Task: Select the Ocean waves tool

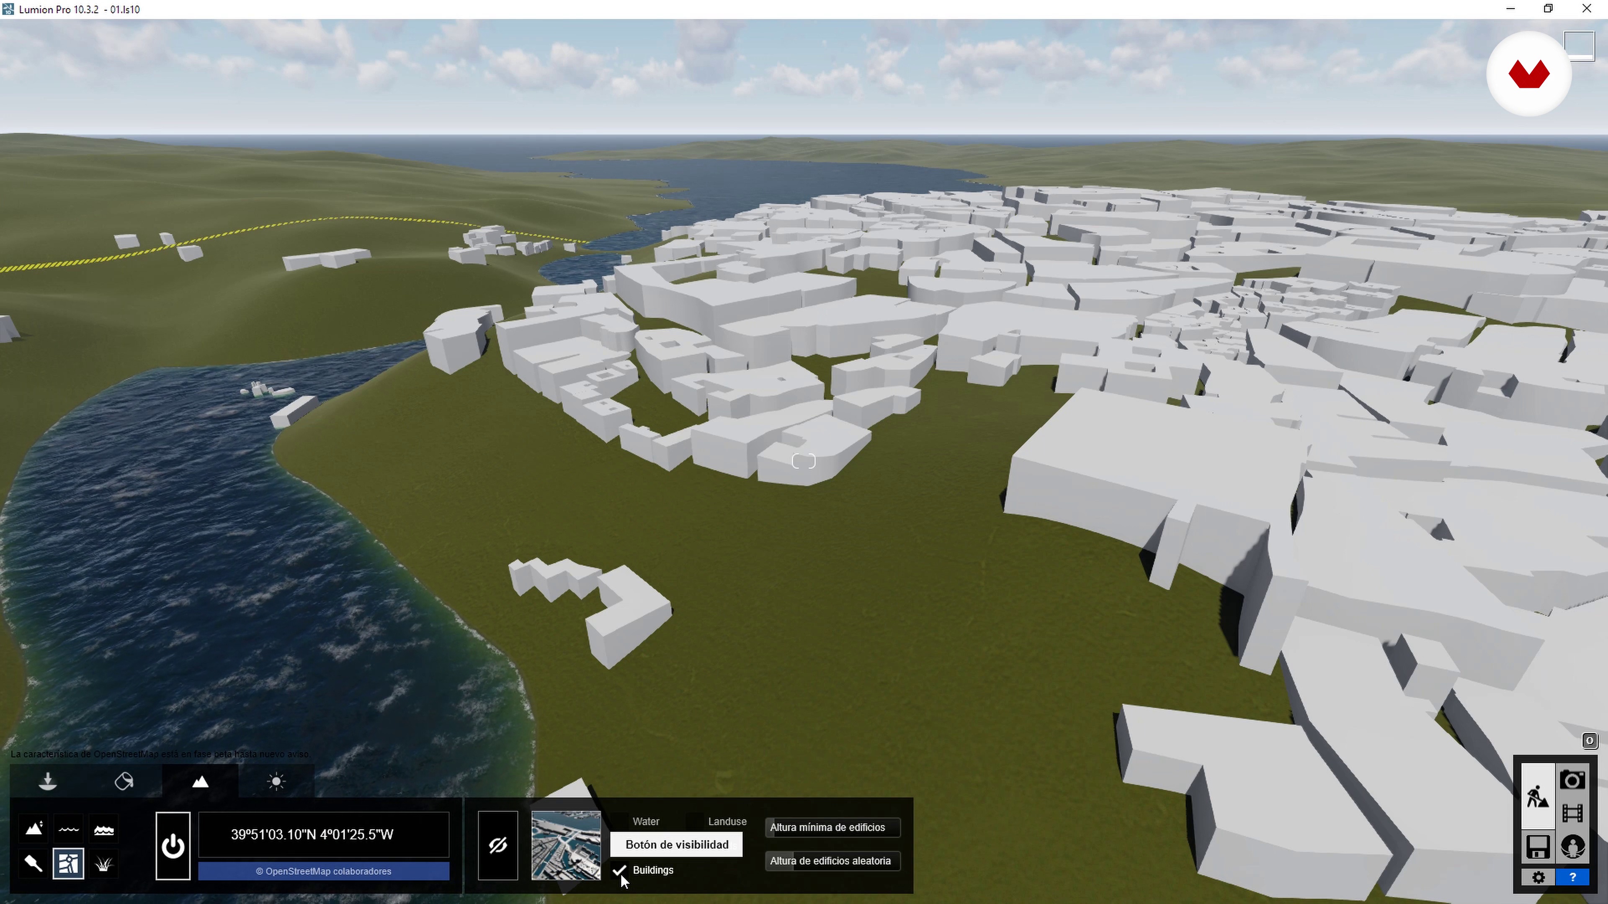Action: coord(103,829)
